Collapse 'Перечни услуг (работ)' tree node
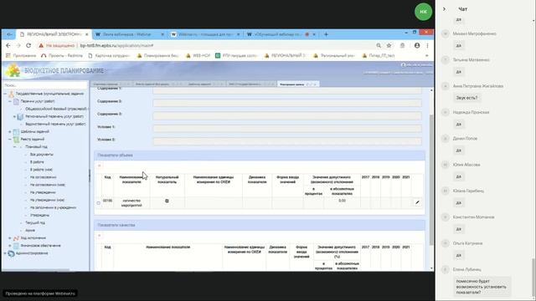The width and height of the screenshot is (536, 301). point(10,101)
